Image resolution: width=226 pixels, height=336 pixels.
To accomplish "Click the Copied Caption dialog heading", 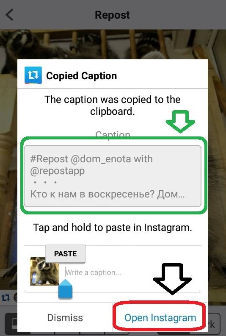I will 82,76.
